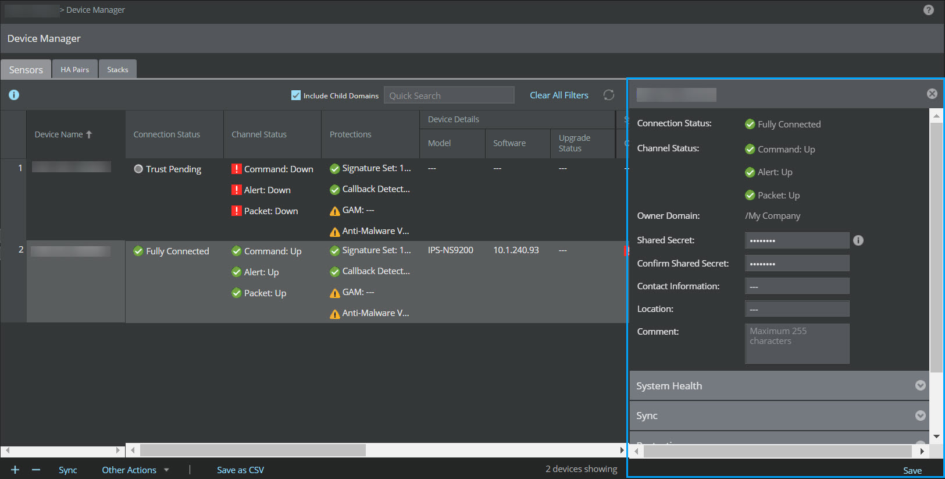This screenshot has height=479, width=945.
Task: Click the table's horizontal scrollbar thumb
Action: tap(253, 450)
